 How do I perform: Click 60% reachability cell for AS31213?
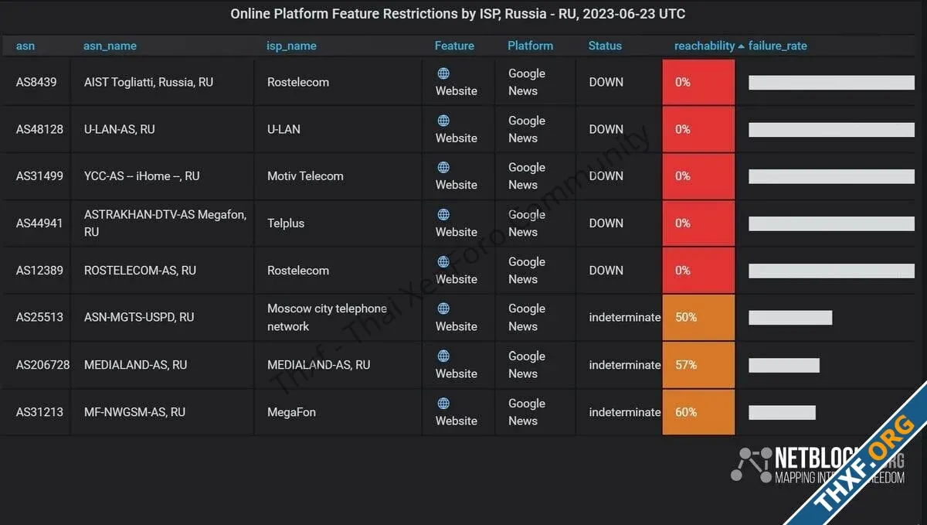pos(698,412)
